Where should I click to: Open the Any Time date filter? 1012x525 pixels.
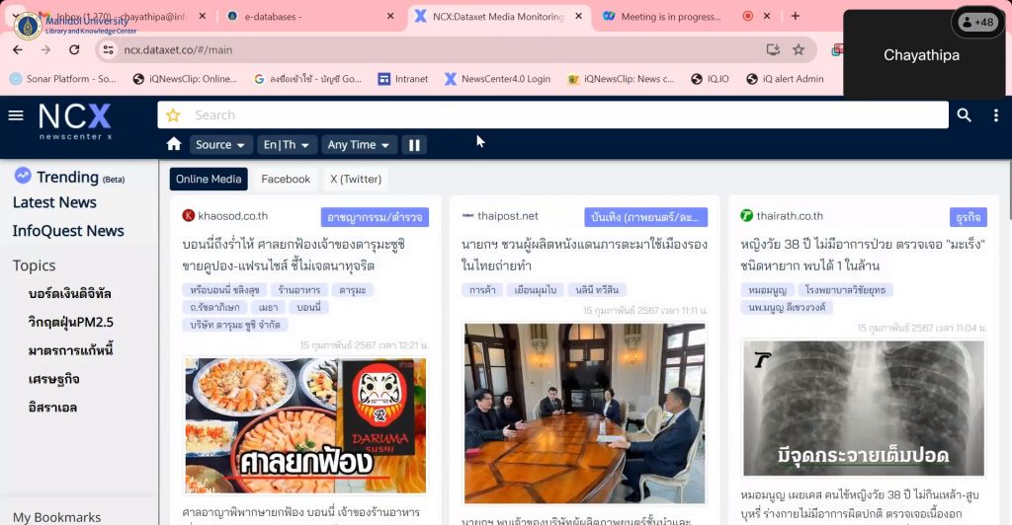point(359,145)
